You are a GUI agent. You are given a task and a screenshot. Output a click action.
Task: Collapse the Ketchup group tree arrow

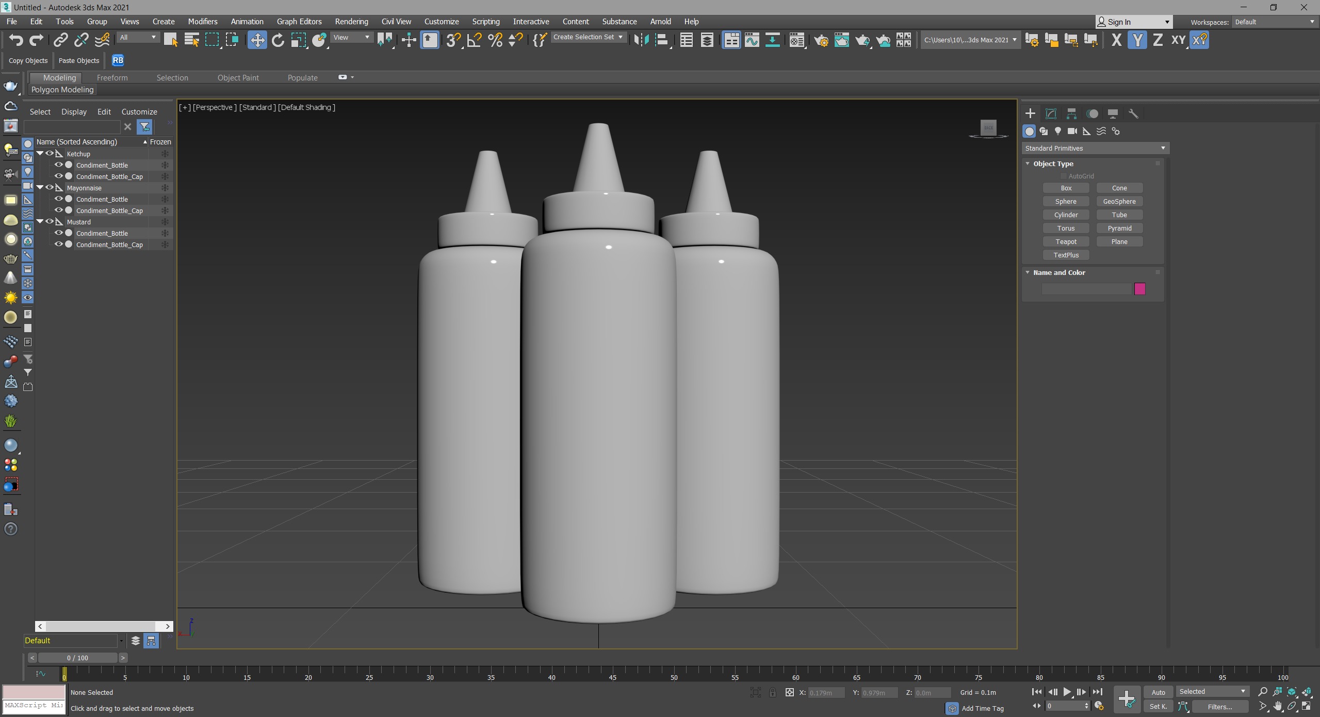click(40, 154)
